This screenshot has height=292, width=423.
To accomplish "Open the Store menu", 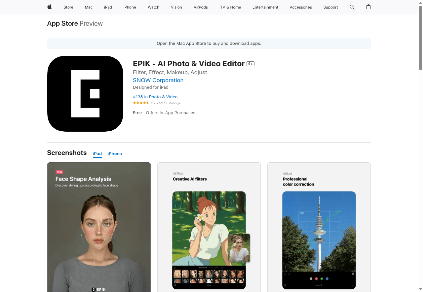I will tap(68, 7).
